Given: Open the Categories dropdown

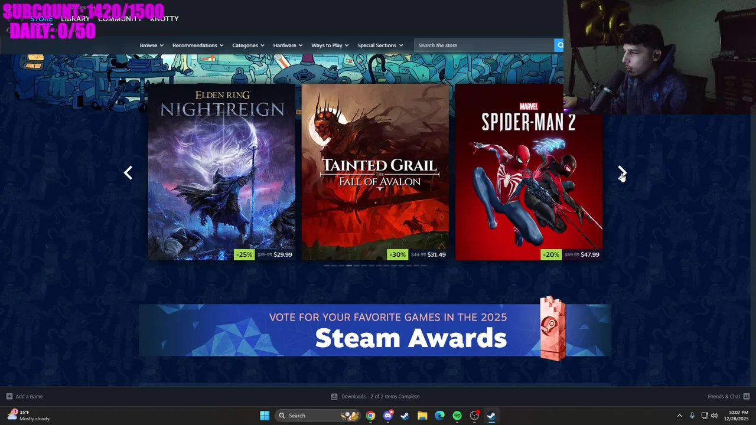Looking at the screenshot, I should 248,45.
